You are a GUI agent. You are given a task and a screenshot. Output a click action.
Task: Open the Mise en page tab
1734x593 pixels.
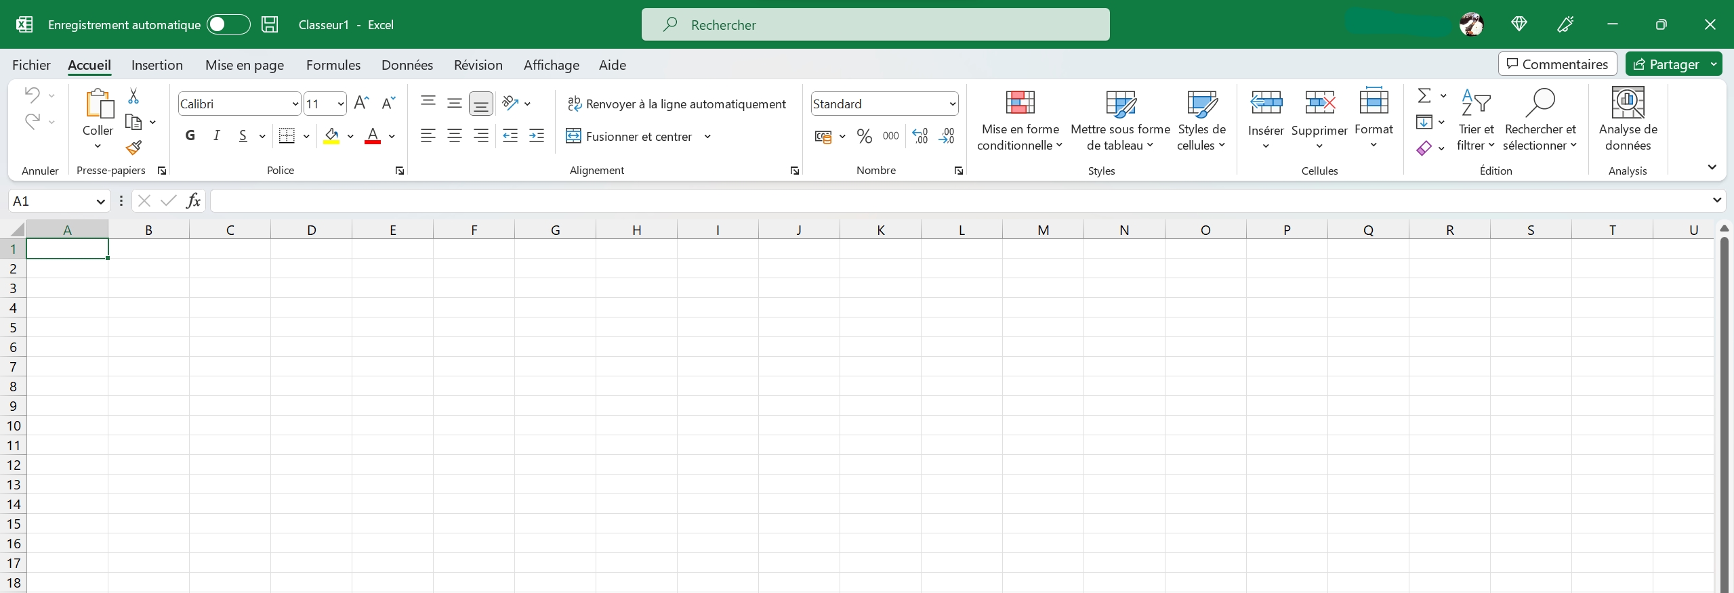click(x=244, y=65)
